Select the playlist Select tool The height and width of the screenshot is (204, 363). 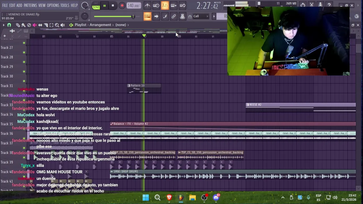click(x=51, y=25)
